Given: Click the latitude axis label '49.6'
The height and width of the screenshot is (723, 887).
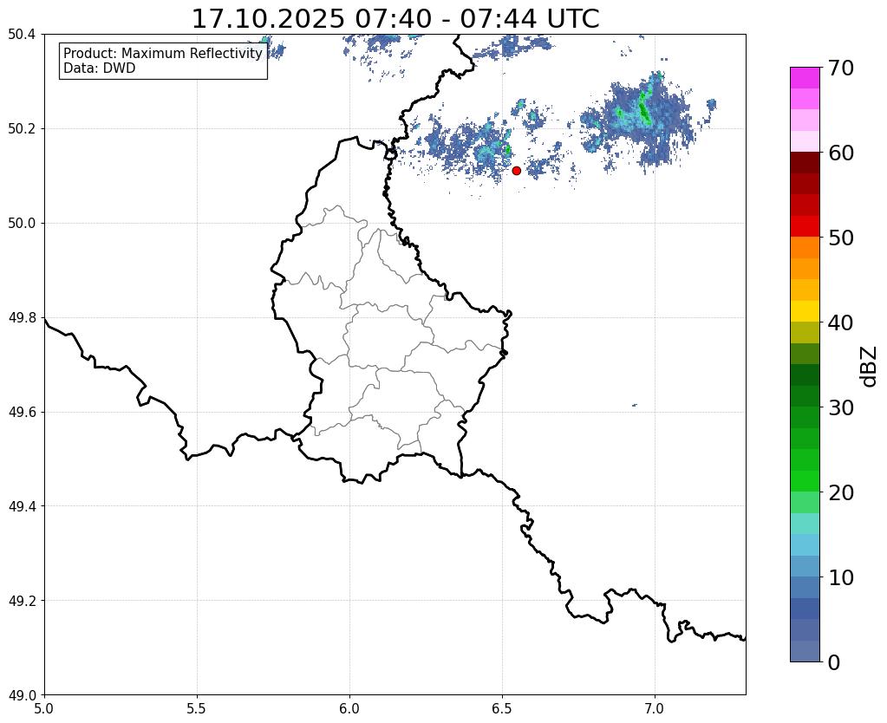Looking at the screenshot, I should 22,412.
